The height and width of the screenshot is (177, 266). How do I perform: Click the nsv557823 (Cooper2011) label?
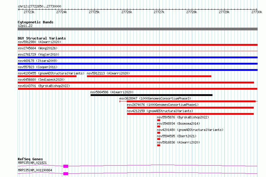[38, 67]
